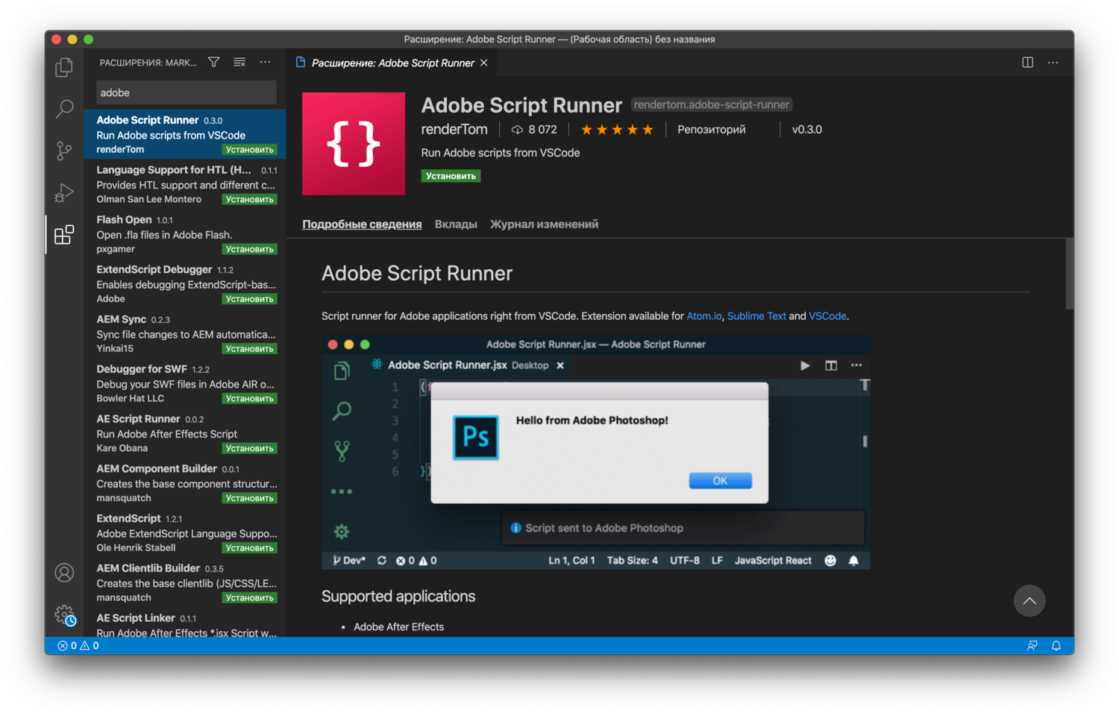Viewport: 1119px width, 714px height.
Task: Install ExtendScript Debugger extension
Action: [250, 299]
